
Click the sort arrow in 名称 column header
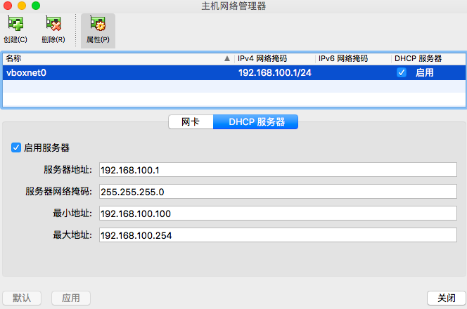click(226, 58)
